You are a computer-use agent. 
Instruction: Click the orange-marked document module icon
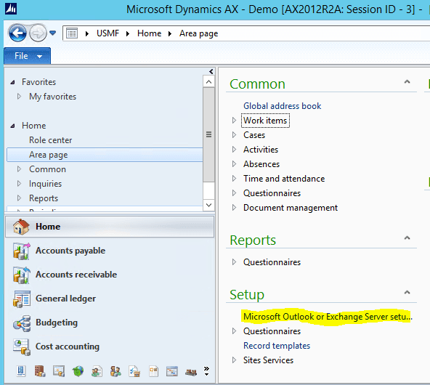click(x=153, y=371)
